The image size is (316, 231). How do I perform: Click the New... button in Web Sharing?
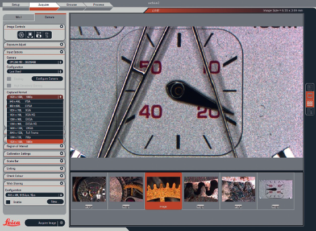pyautogui.click(x=55, y=201)
